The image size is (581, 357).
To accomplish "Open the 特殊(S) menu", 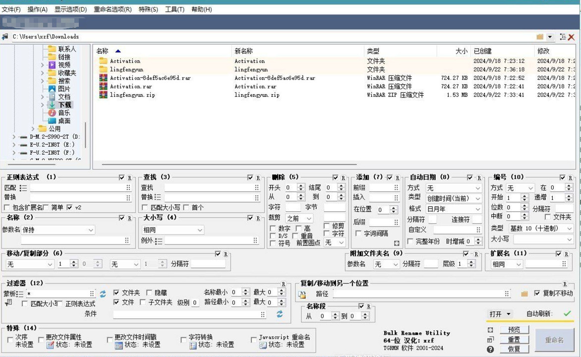I will click(x=148, y=9).
